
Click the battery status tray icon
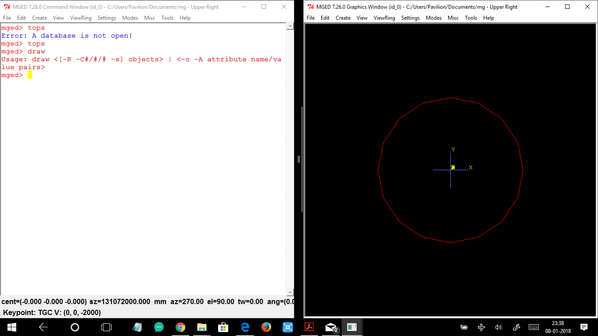click(464, 327)
